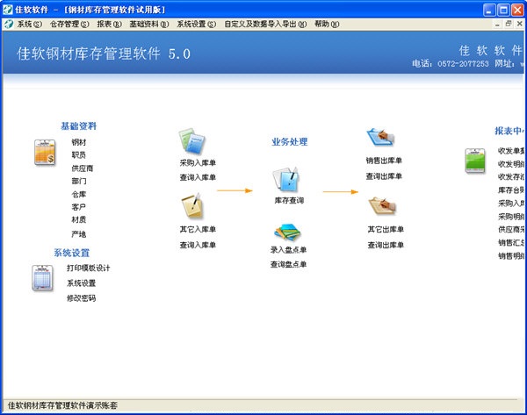
Task: Click the 其它入库单 notepad icon
Action: tap(193, 205)
